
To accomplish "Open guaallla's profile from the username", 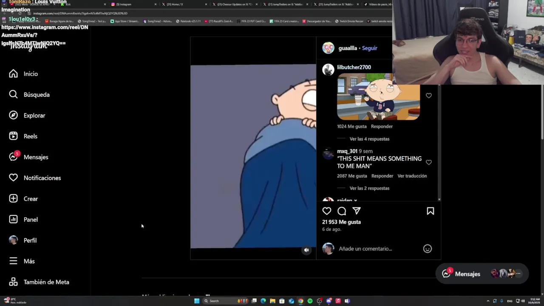I will tap(348, 48).
